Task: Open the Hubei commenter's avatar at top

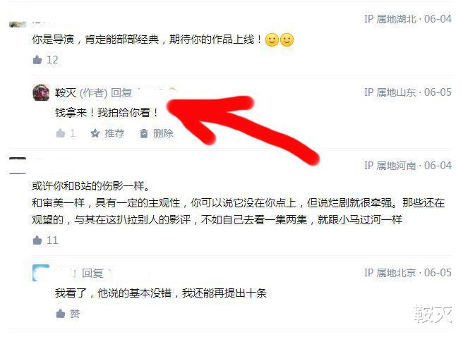Action: click(18, 25)
